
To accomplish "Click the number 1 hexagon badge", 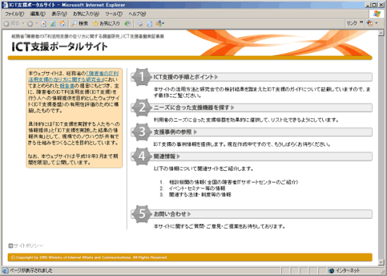I will click(142, 77).
